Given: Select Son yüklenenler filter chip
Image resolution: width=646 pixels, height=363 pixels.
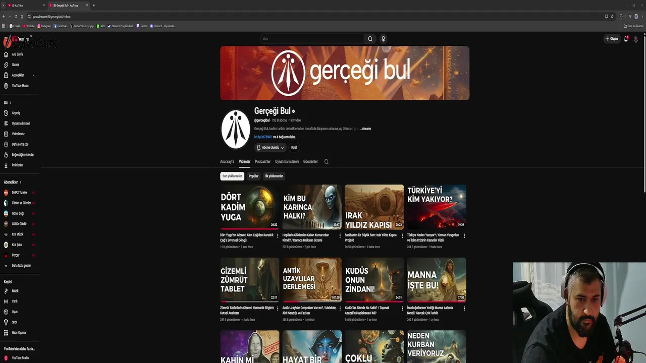Looking at the screenshot, I should click(x=232, y=176).
